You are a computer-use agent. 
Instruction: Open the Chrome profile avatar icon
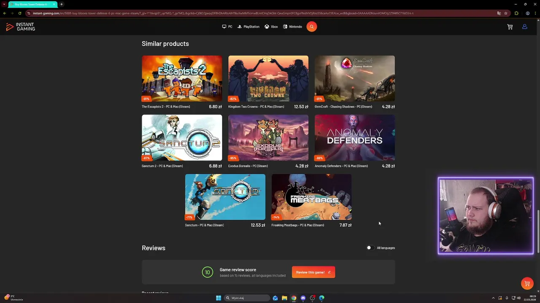point(527,13)
